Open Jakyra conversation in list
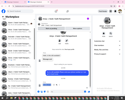This screenshot has height=100, width=125. pyautogui.click(x=17, y=73)
